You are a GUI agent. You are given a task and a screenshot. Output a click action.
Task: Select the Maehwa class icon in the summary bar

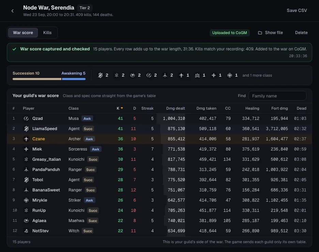pyautogui.click(x=133, y=75)
